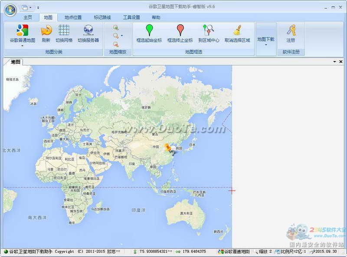Click the 澳大利亚 label on the map
This screenshot has width=347, height=257.
(x=187, y=213)
